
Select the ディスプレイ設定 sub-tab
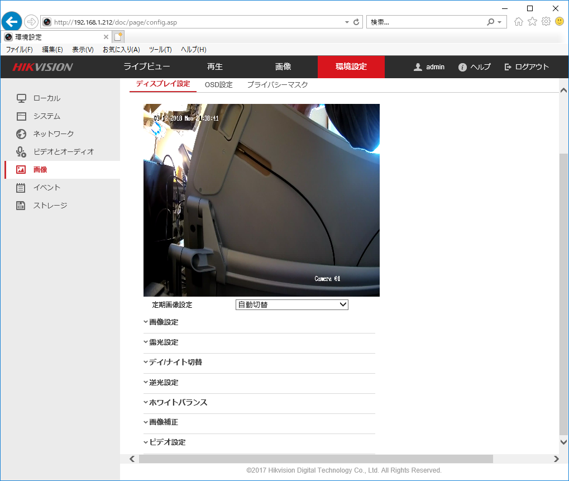click(x=163, y=84)
